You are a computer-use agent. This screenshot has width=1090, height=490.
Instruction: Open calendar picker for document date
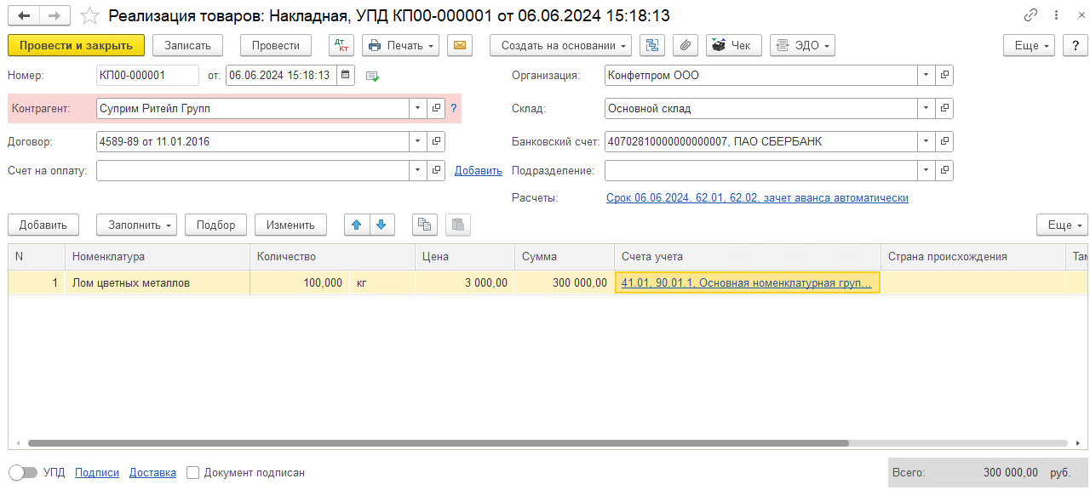point(346,75)
